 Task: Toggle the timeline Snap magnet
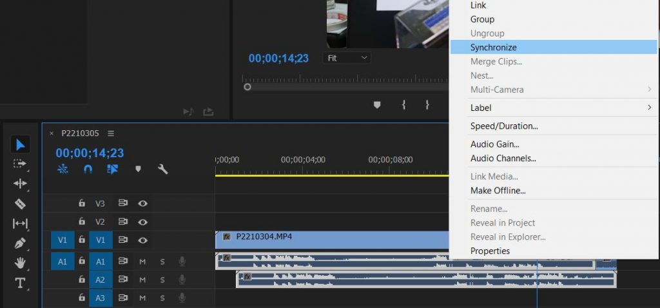[x=88, y=169]
